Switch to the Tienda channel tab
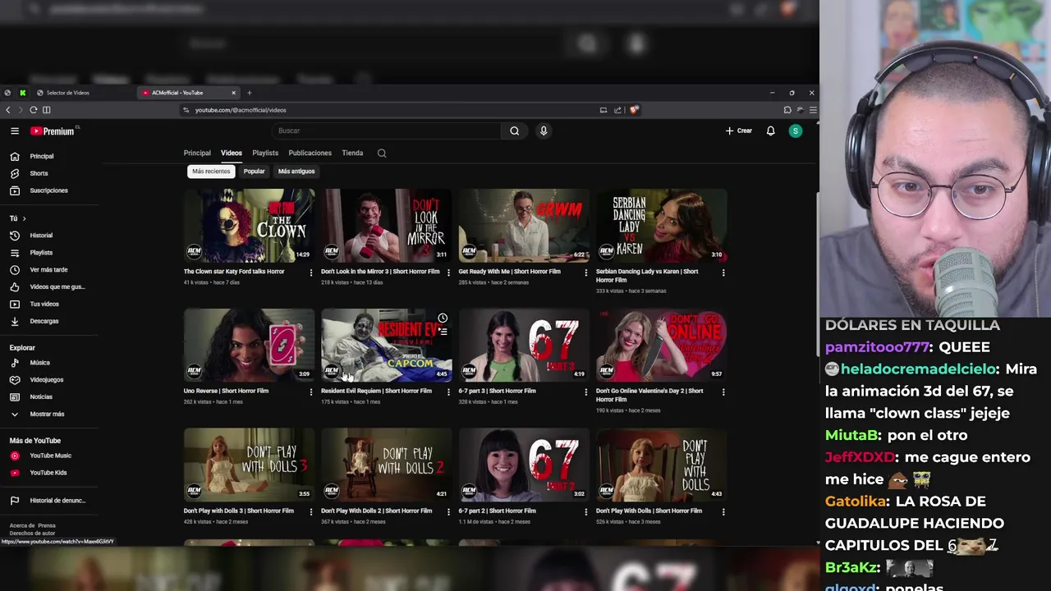 click(x=352, y=153)
